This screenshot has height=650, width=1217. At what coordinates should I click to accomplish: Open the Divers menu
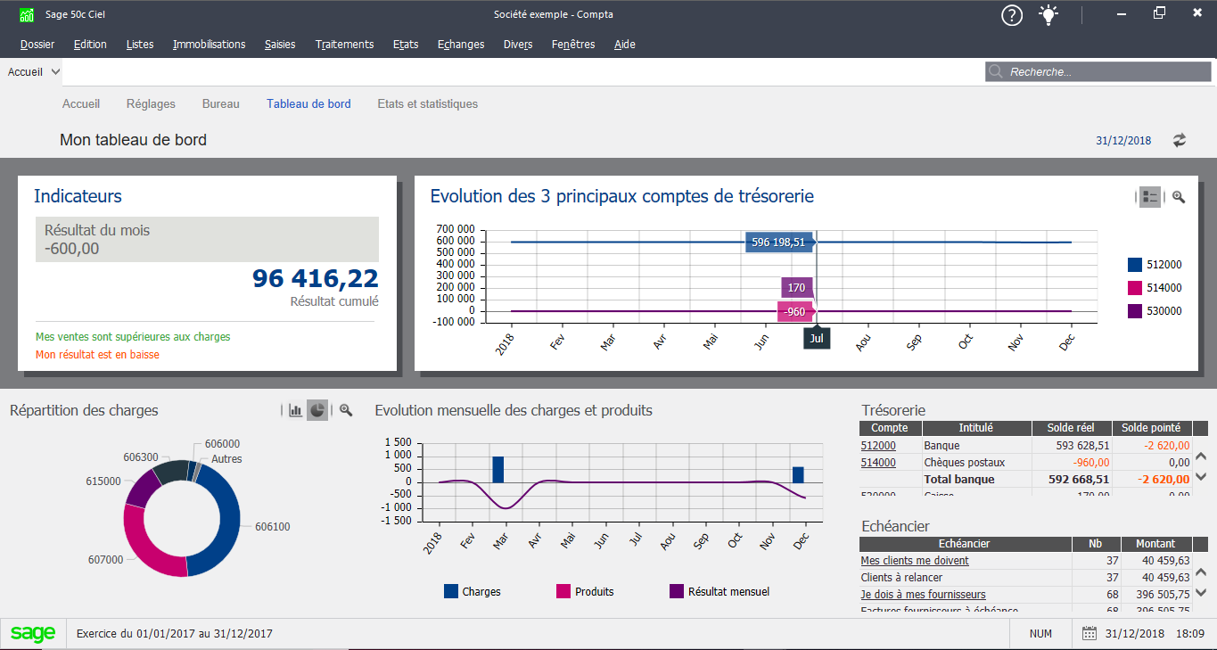coord(518,45)
